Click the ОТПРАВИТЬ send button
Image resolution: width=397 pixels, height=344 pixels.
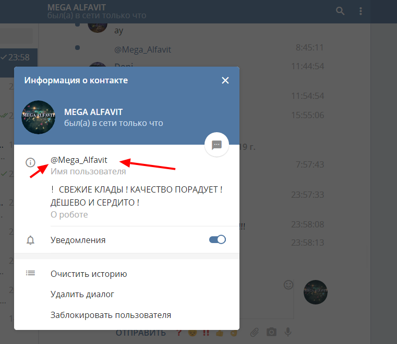141,333
